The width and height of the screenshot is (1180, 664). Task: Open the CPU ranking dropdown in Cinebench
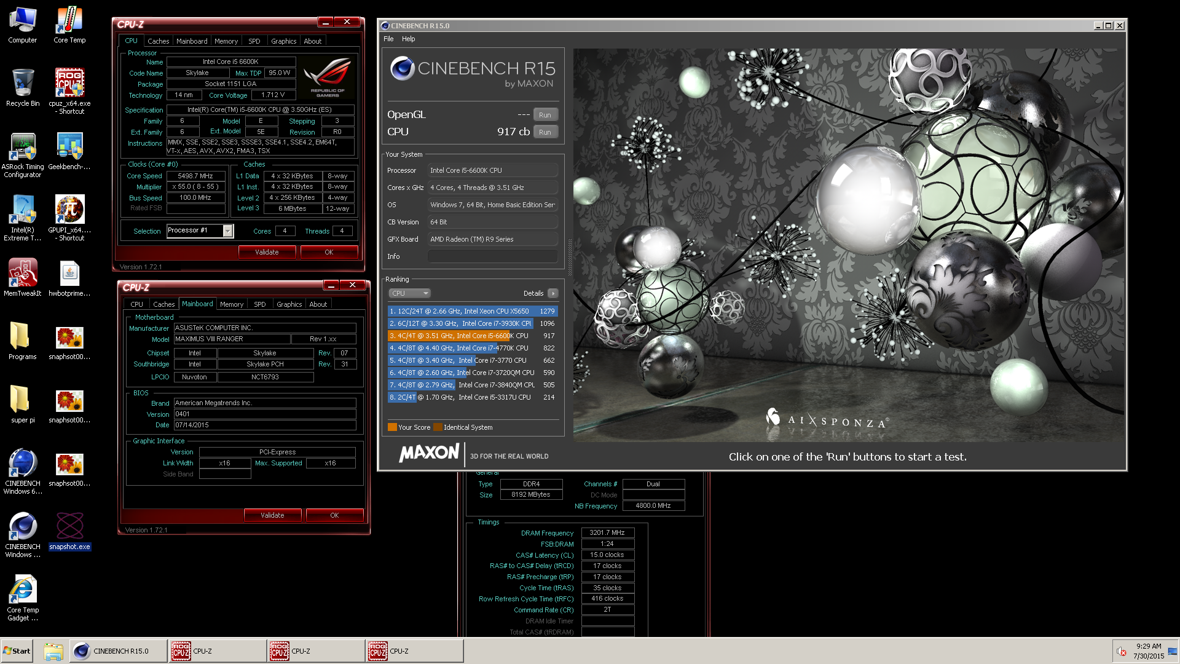pyautogui.click(x=409, y=293)
